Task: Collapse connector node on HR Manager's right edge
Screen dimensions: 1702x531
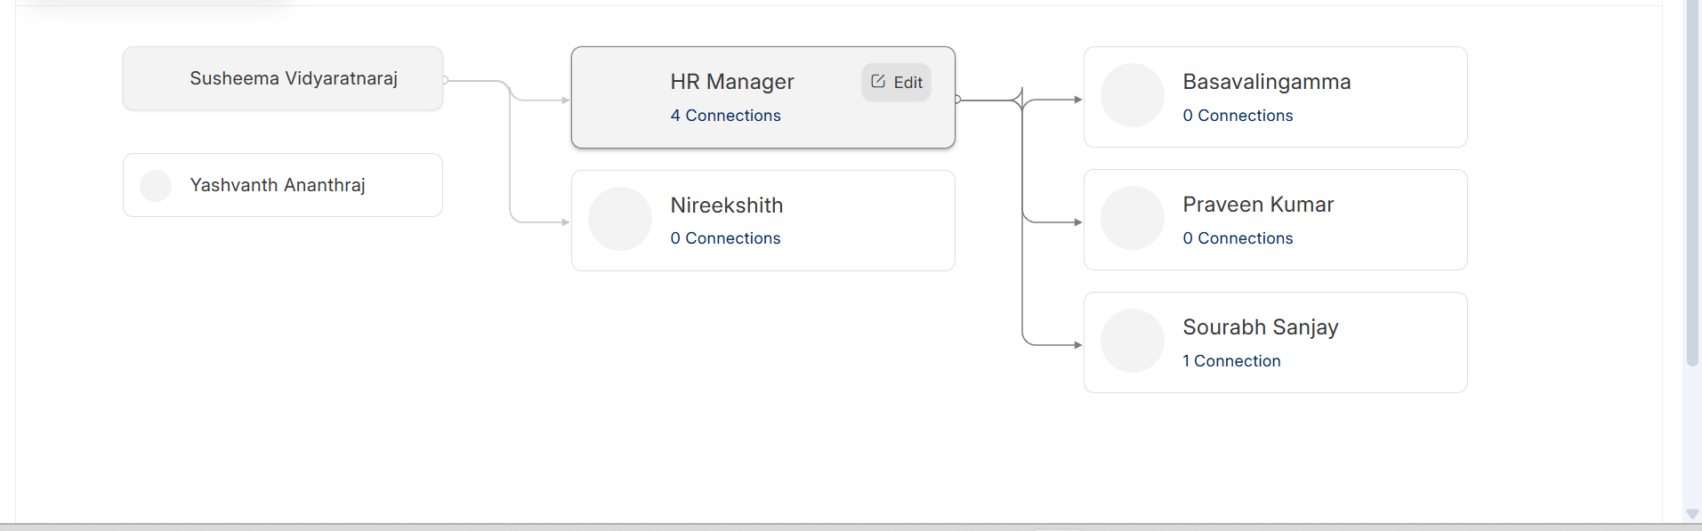Action: tap(957, 100)
